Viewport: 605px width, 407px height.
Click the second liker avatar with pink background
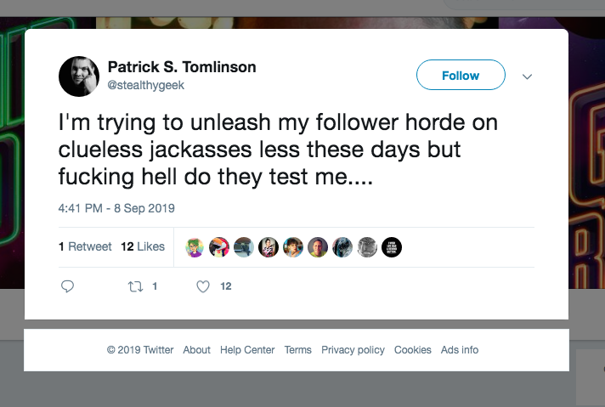tap(219, 247)
